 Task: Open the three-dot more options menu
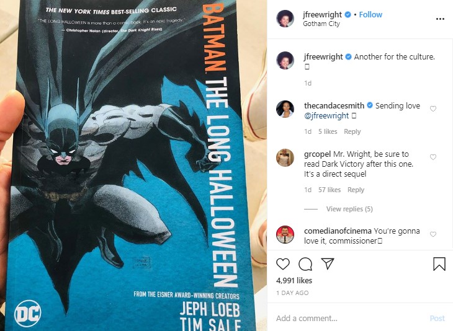440,19
